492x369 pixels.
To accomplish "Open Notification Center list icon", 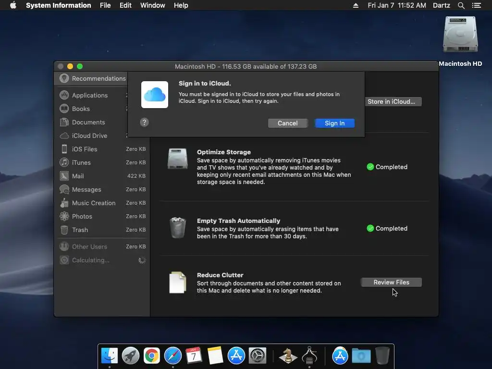I will [476, 5].
